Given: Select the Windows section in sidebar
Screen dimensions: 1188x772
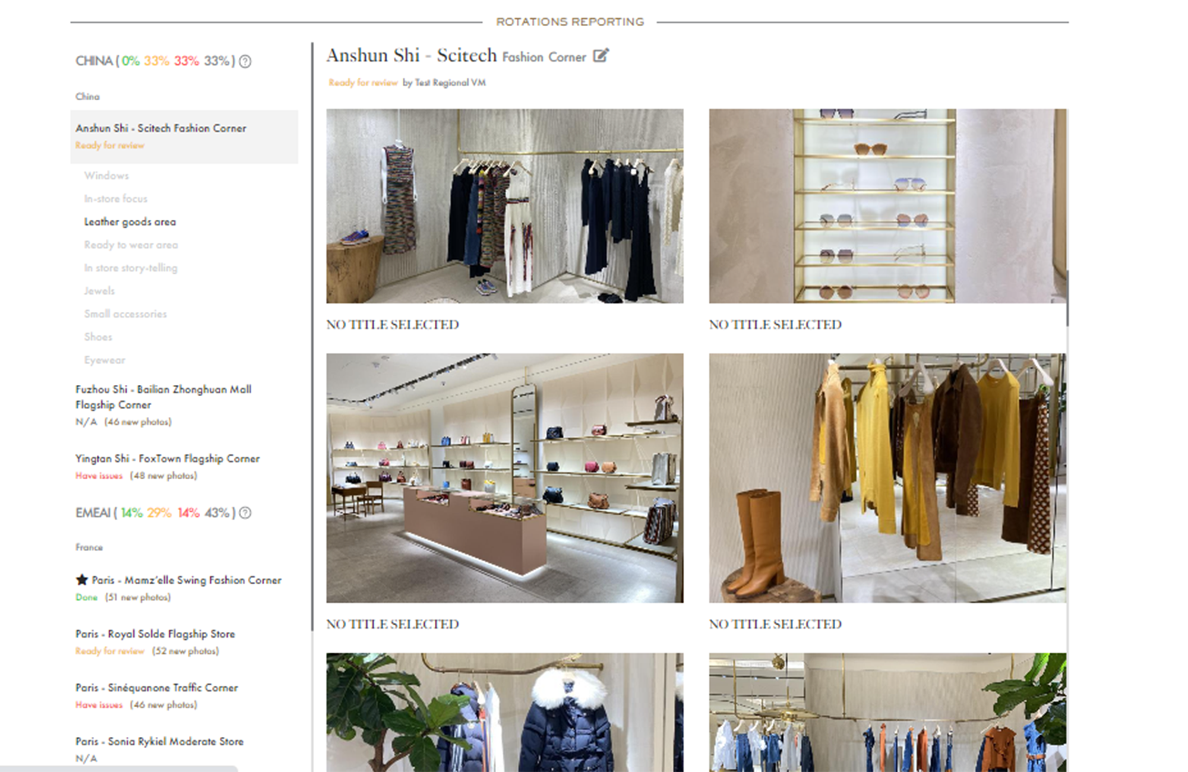Looking at the screenshot, I should point(106,175).
